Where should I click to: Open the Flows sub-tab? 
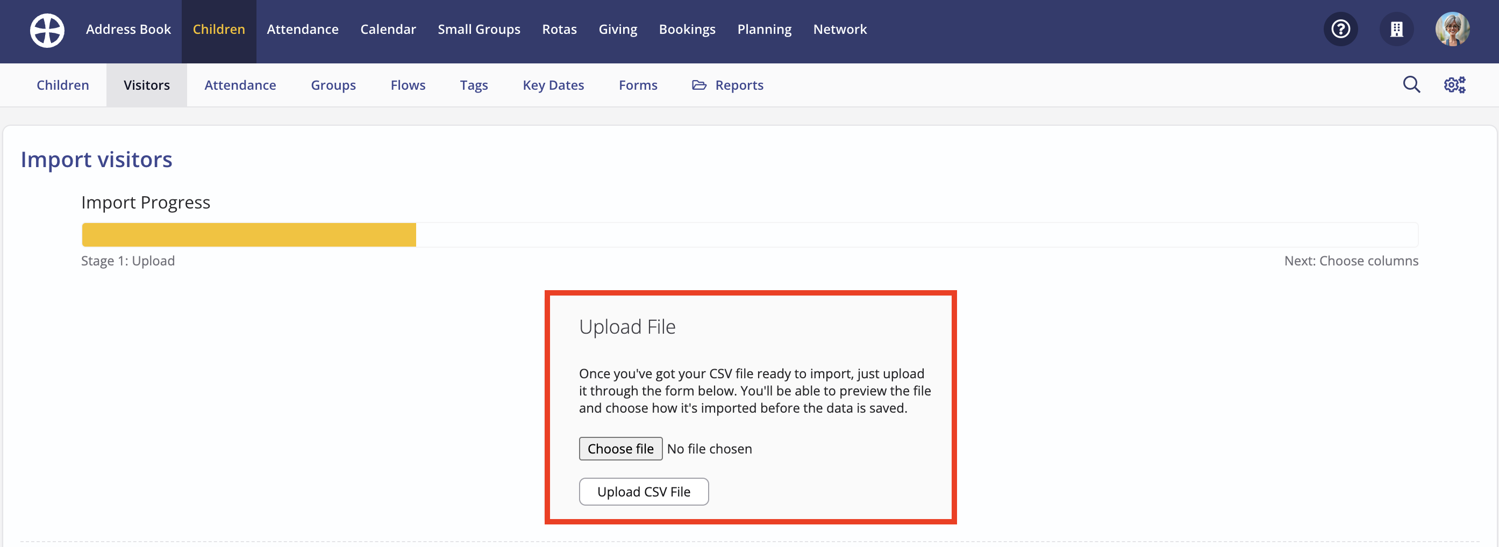[408, 85]
